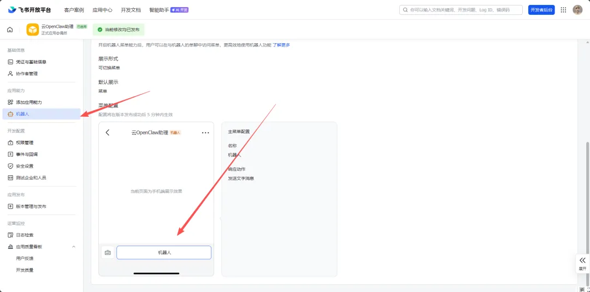Click the 日志检索 search icon
This screenshot has height=292, width=590.
[10, 235]
